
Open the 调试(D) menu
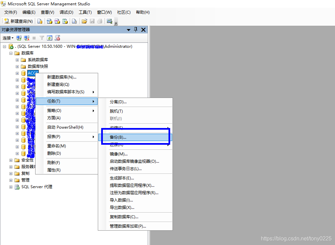(66, 12)
